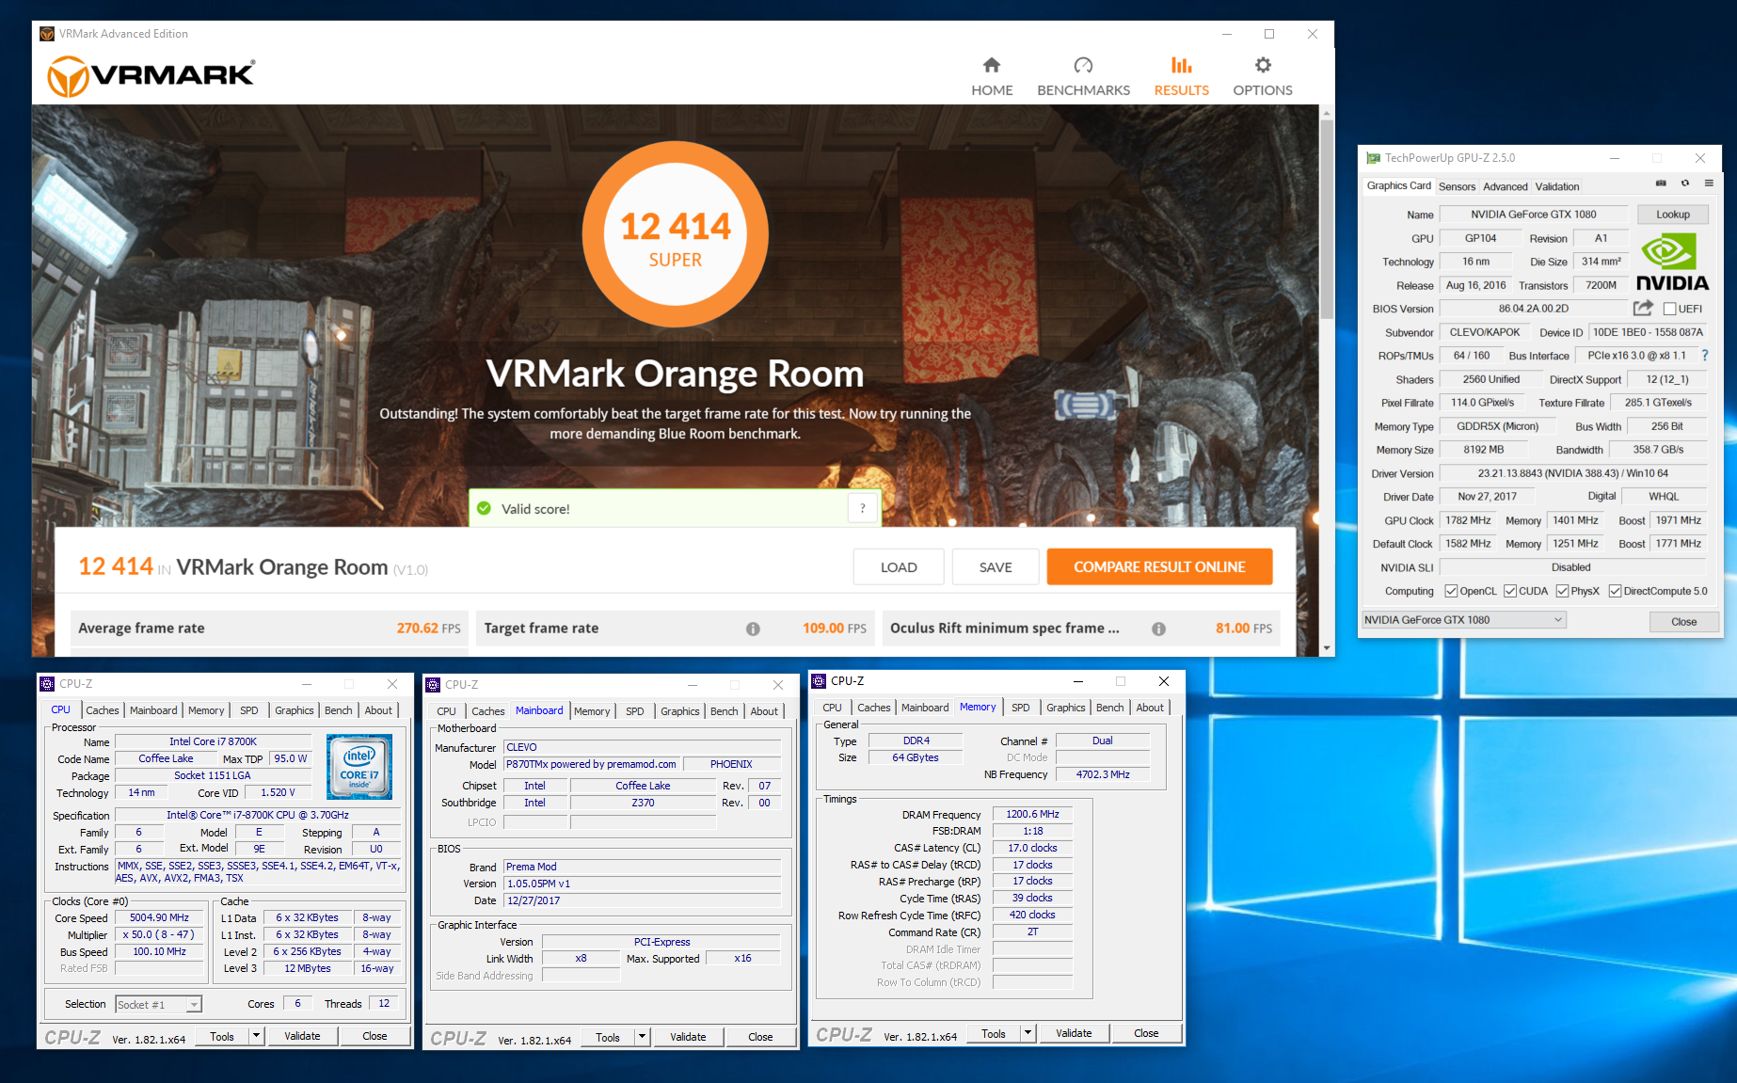1737x1083 pixels.
Task: Click Validate in CPU-Z CPU window
Action: [x=302, y=1036]
